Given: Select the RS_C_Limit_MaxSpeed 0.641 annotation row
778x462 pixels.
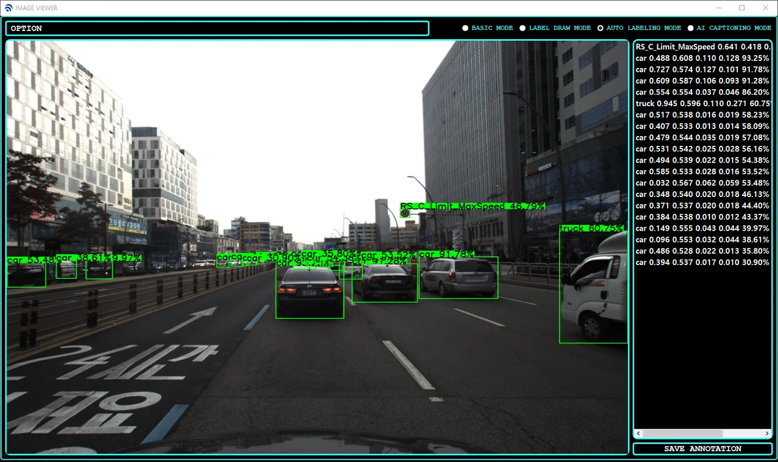Looking at the screenshot, I should [x=703, y=47].
